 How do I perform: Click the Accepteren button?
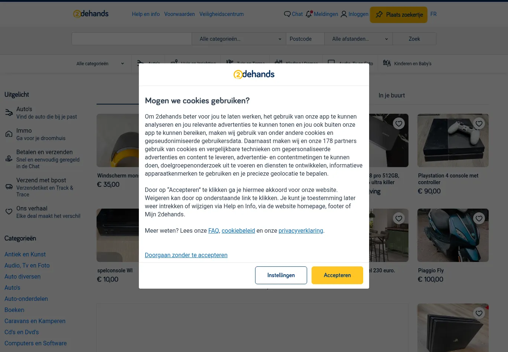(337, 275)
